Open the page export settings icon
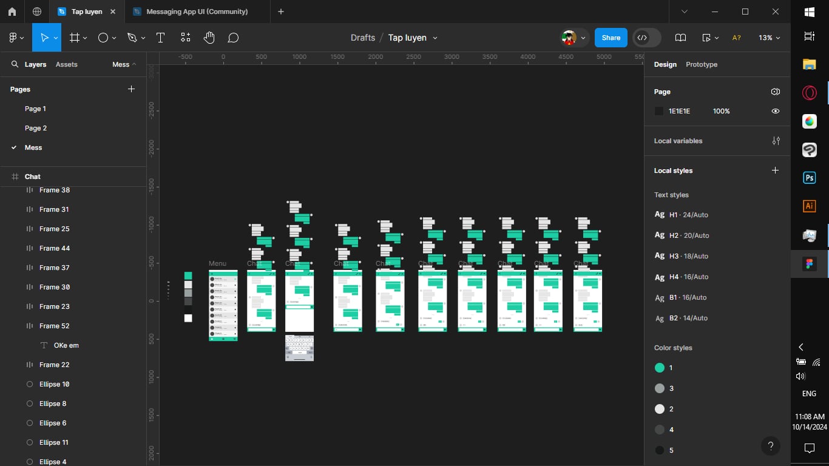829x466 pixels. 775,92
